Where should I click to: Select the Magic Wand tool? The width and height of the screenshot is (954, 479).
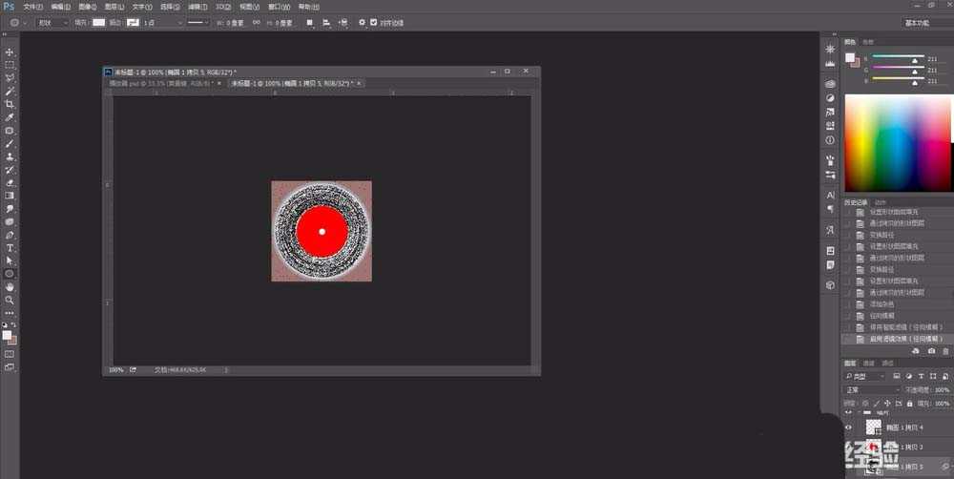coord(10,91)
